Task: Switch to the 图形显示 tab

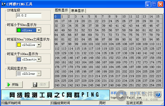Action: coord(62,10)
